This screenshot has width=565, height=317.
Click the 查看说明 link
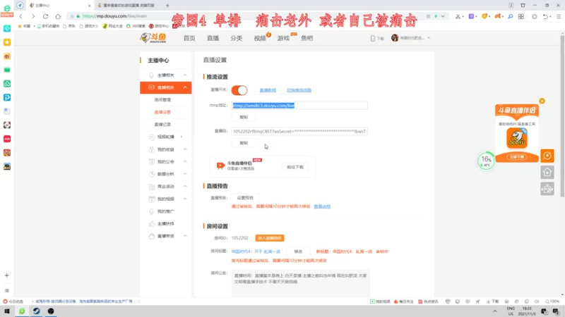tap(322, 206)
